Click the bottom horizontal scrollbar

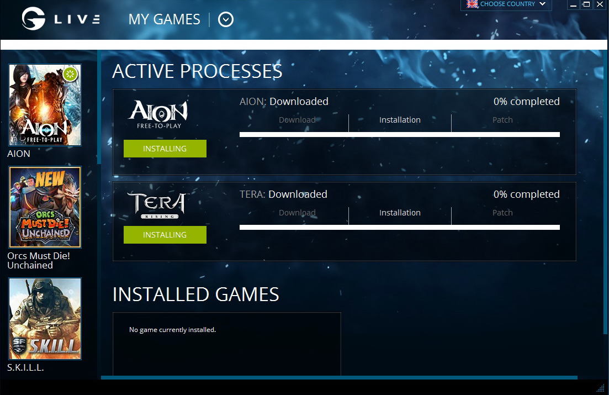click(x=339, y=377)
